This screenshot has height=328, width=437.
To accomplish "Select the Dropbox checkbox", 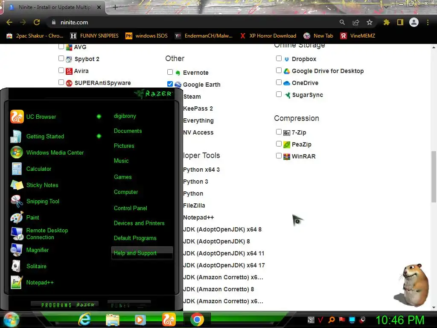I will 279,58.
